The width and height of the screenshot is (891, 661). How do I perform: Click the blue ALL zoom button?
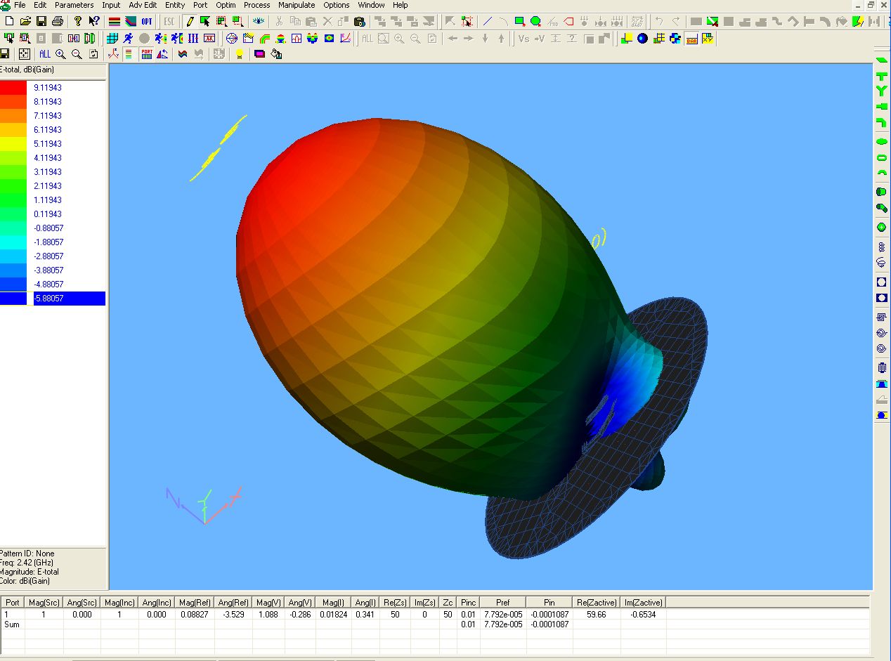click(44, 54)
